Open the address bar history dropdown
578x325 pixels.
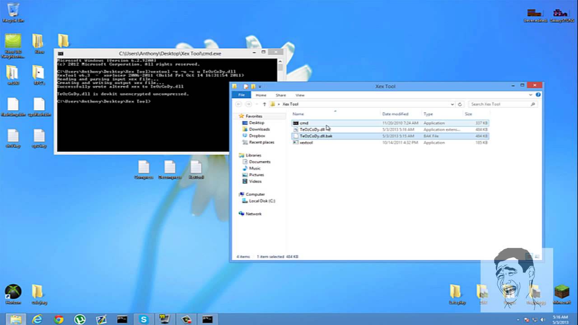(452, 104)
